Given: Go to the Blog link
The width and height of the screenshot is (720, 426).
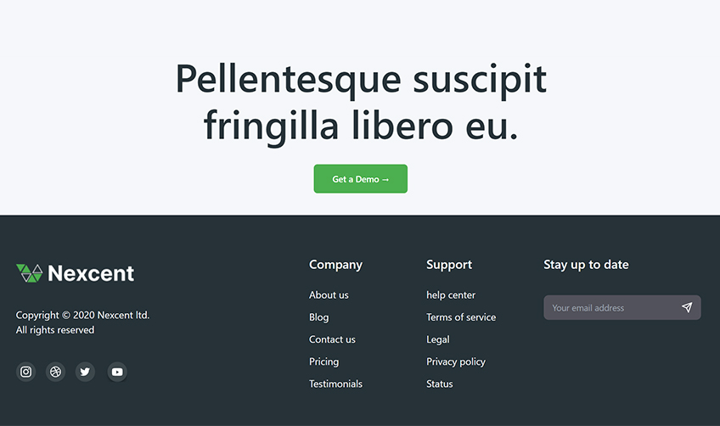Looking at the screenshot, I should tap(318, 317).
